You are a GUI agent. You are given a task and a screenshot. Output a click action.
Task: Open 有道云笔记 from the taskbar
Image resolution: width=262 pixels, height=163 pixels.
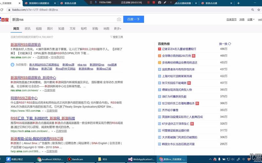point(14,159)
